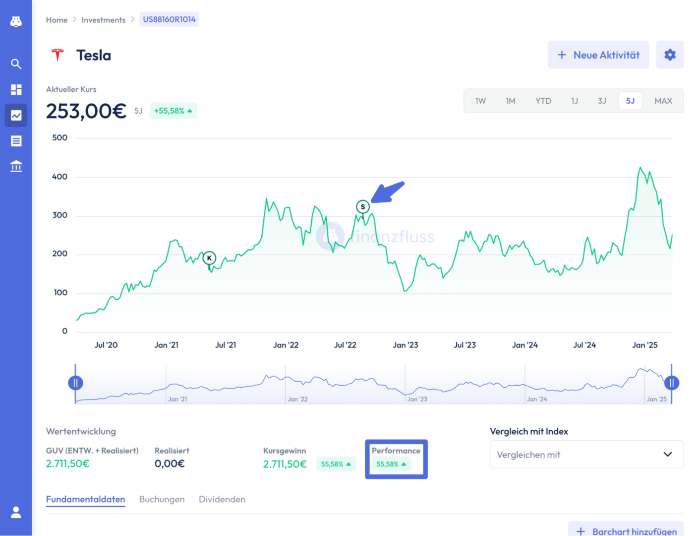The width and height of the screenshot is (698, 536).
Task: Switch to the Buchungen tab
Action: [162, 499]
